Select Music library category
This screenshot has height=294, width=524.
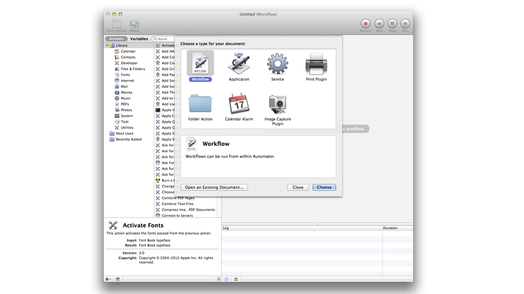pyautogui.click(x=126, y=98)
